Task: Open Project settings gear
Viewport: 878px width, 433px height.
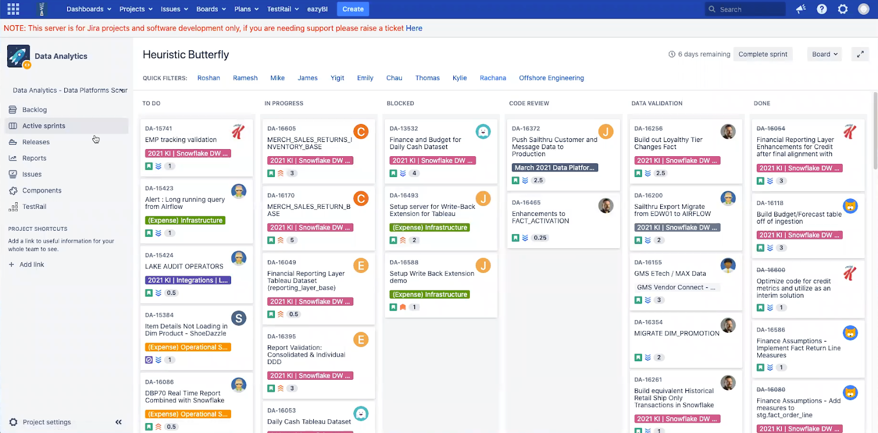Action: click(x=14, y=422)
